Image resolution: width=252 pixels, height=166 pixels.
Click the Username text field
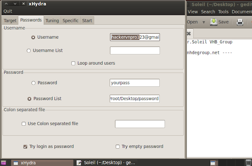[135, 37]
